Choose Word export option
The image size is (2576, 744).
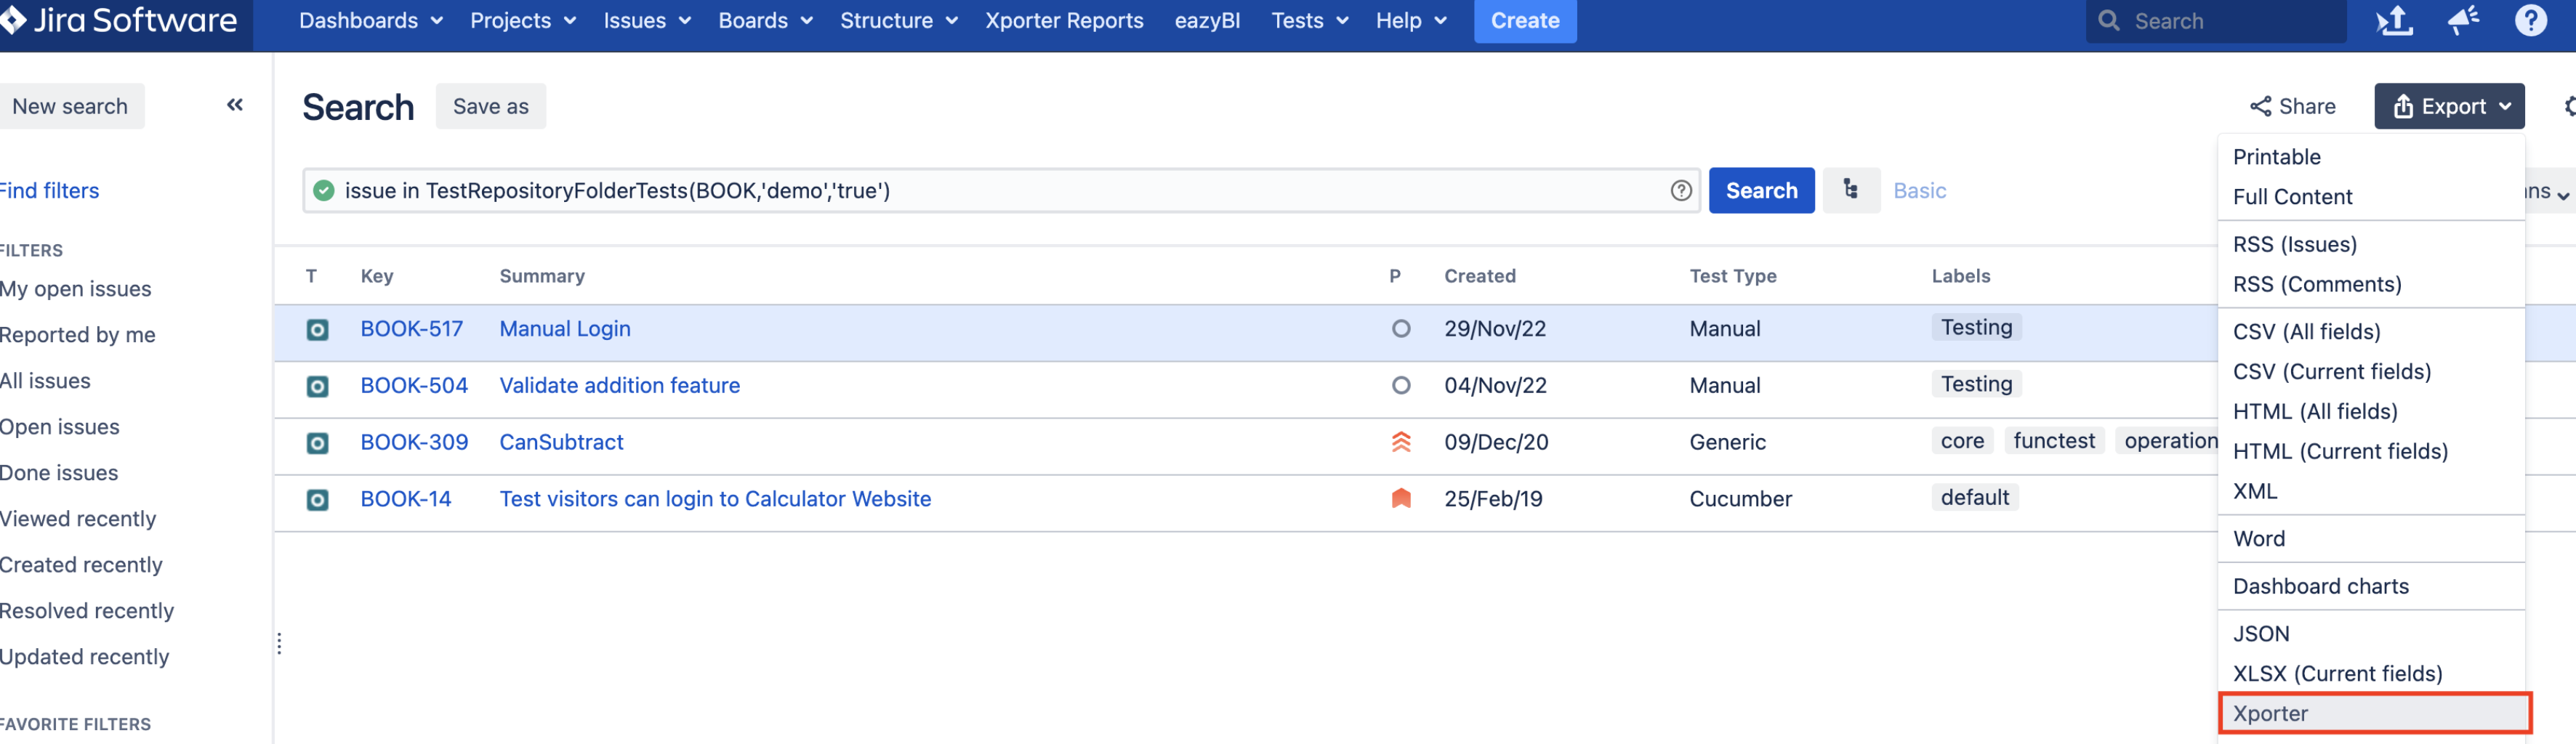point(2371,539)
